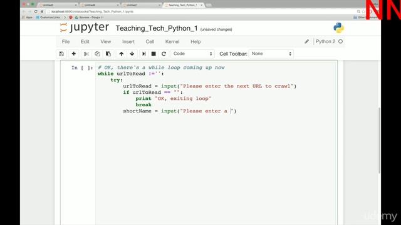This screenshot has width=401, height=225.
Task: Copy the selected cell
Action: [97, 54]
